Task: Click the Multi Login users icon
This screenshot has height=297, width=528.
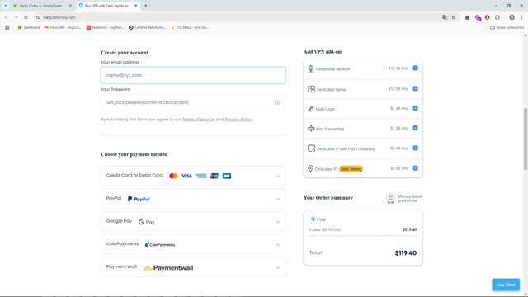Action: tap(310, 108)
